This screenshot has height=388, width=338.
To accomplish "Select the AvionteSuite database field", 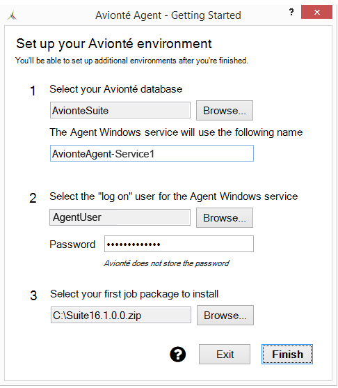I will pyautogui.click(x=120, y=110).
